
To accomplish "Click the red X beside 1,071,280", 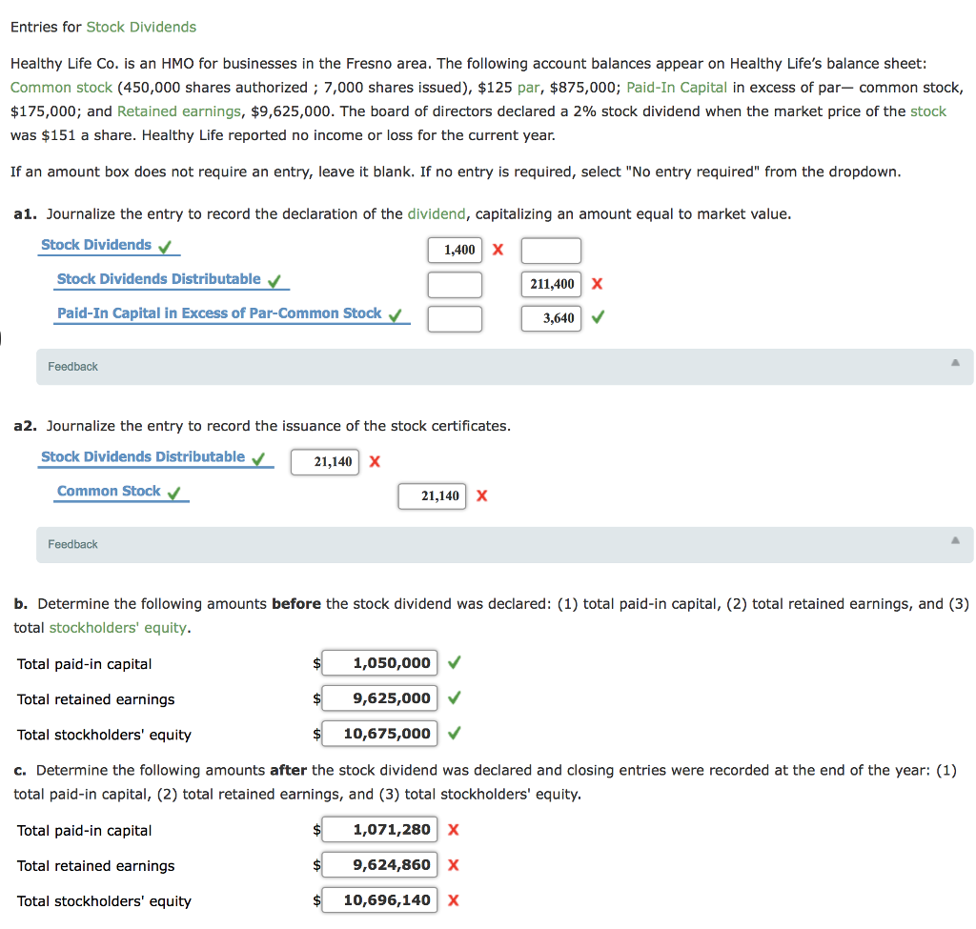I will pyautogui.click(x=453, y=829).
